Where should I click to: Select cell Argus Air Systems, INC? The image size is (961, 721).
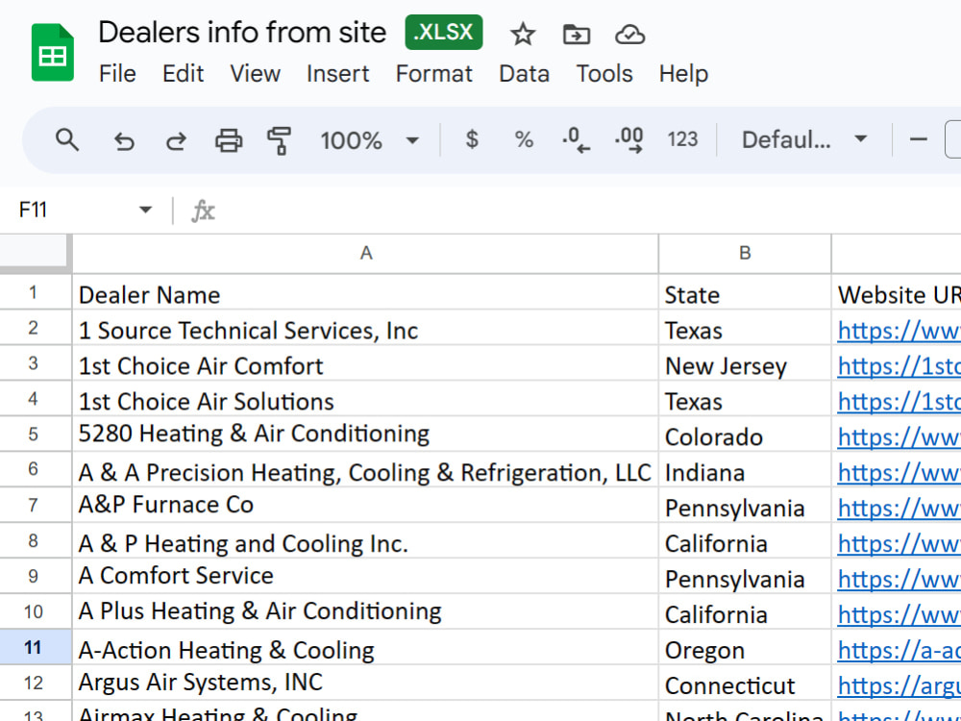pyautogui.click(x=366, y=684)
